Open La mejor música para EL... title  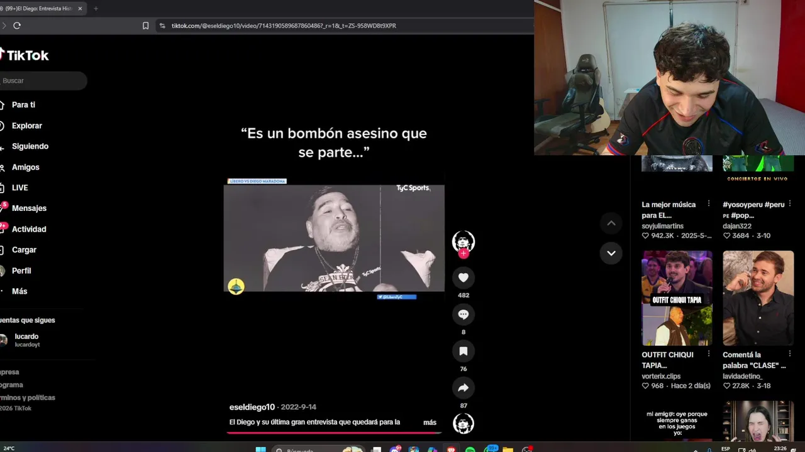point(669,210)
